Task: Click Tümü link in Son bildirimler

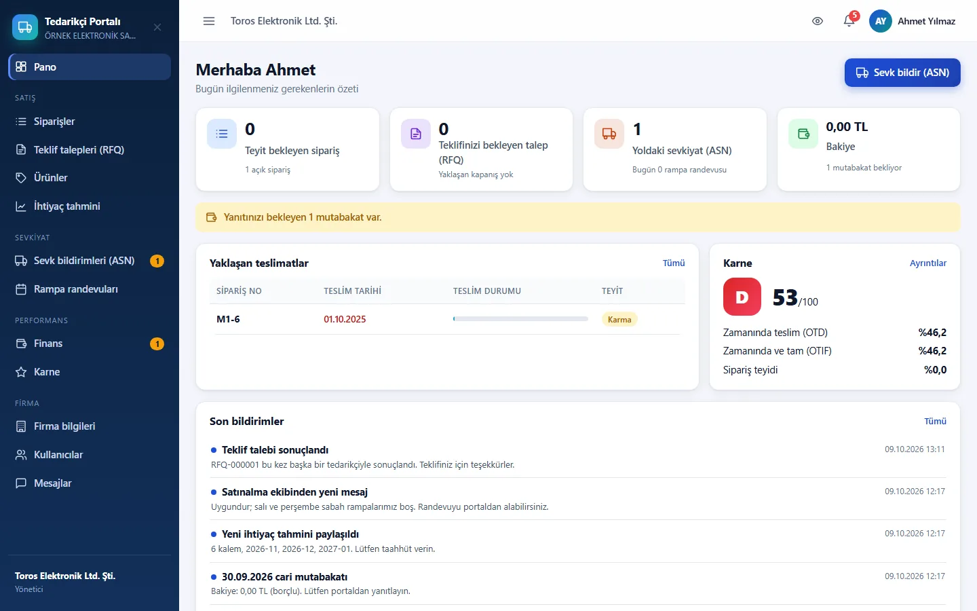Action: [x=935, y=422]
